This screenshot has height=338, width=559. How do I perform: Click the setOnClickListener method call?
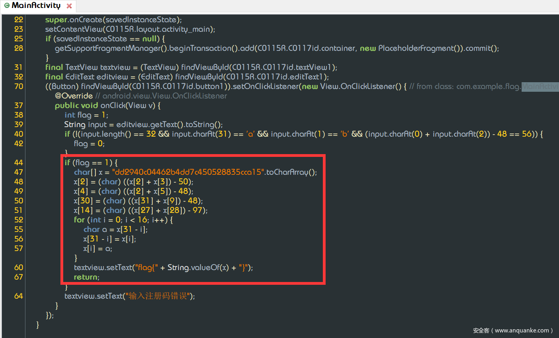265,86
